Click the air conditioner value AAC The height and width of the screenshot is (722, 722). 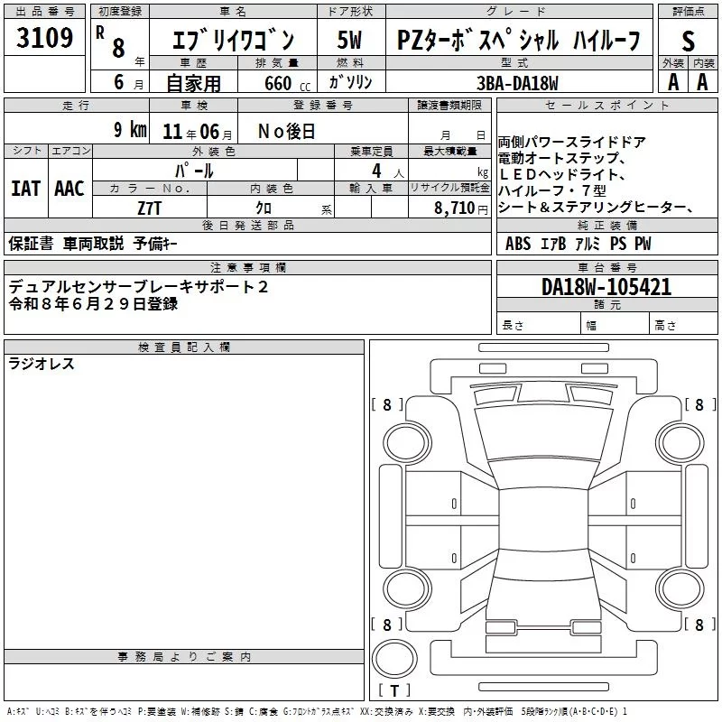click(x=69, y=189)
